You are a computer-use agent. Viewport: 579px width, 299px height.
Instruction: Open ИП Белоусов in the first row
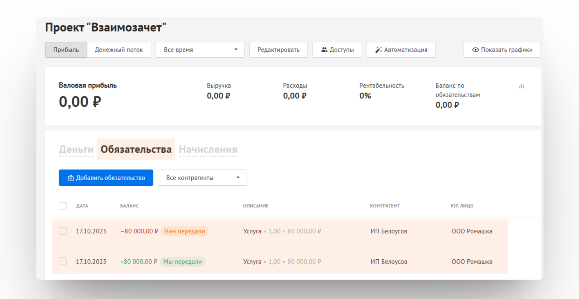click(x=389, y=231)
